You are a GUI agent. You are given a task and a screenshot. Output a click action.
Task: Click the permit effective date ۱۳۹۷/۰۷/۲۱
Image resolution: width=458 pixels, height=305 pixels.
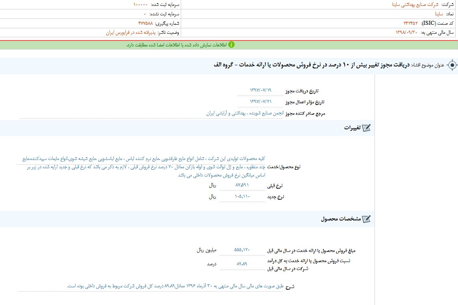tap(261, 101)
